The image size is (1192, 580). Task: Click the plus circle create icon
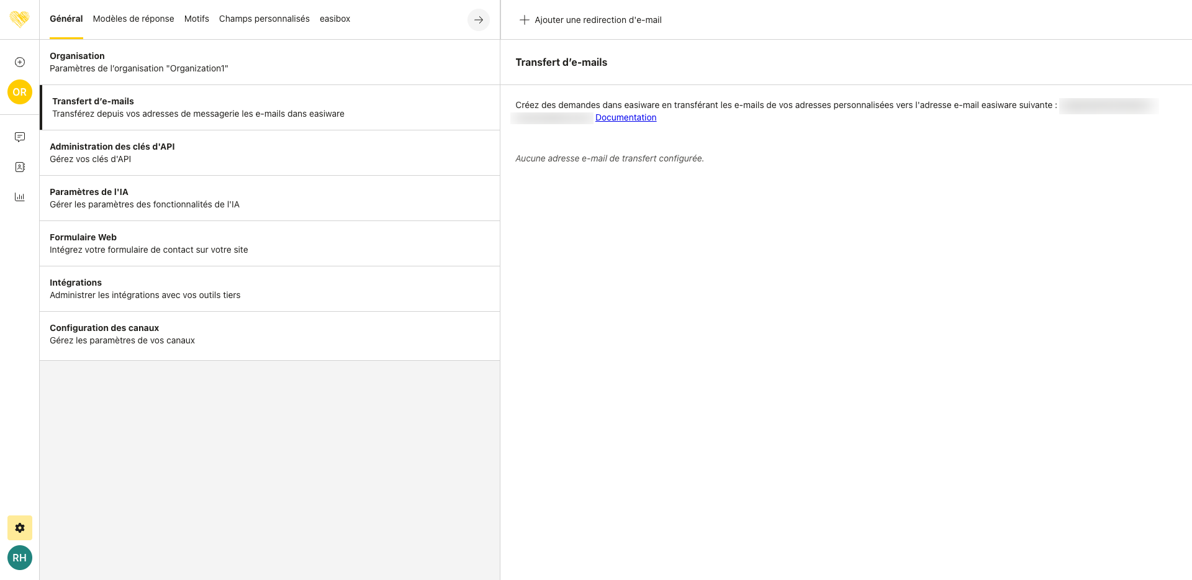point(20,62)
